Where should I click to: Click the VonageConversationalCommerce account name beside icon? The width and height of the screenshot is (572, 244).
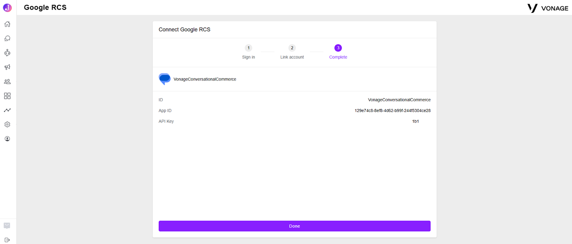(x=205, y=79)
